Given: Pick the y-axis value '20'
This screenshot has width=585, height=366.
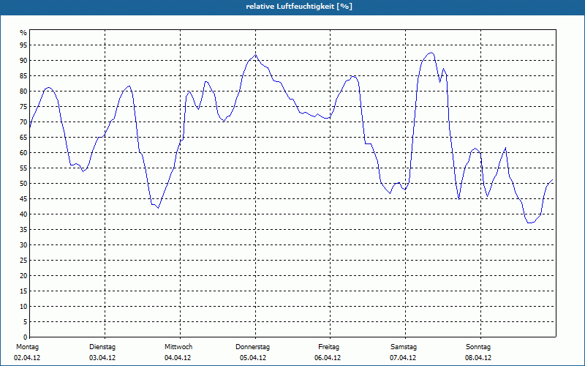Looking at the screenshot, I should 23,276.
